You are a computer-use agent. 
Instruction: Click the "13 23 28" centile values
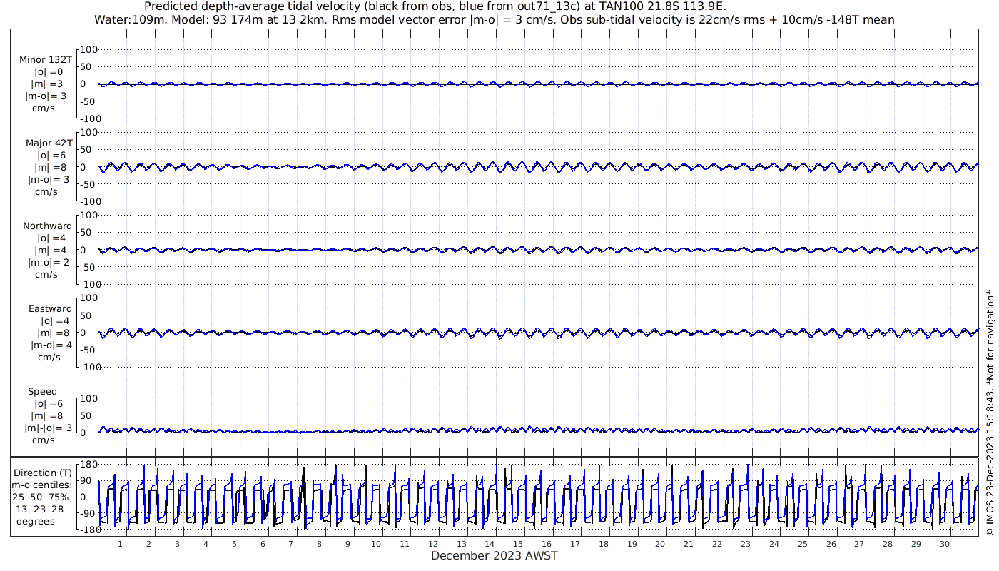click(x=40, y=509)
